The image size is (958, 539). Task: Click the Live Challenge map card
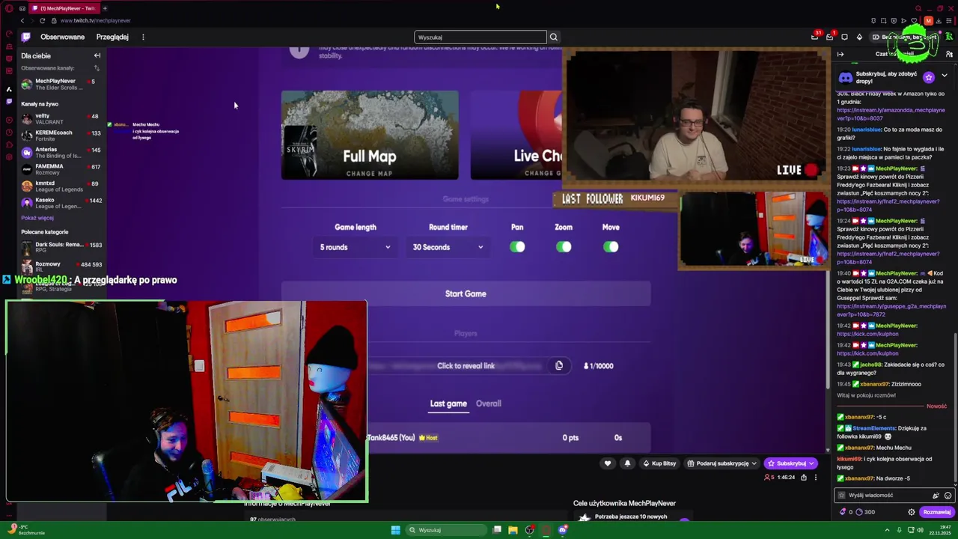[x=516, y=135]
